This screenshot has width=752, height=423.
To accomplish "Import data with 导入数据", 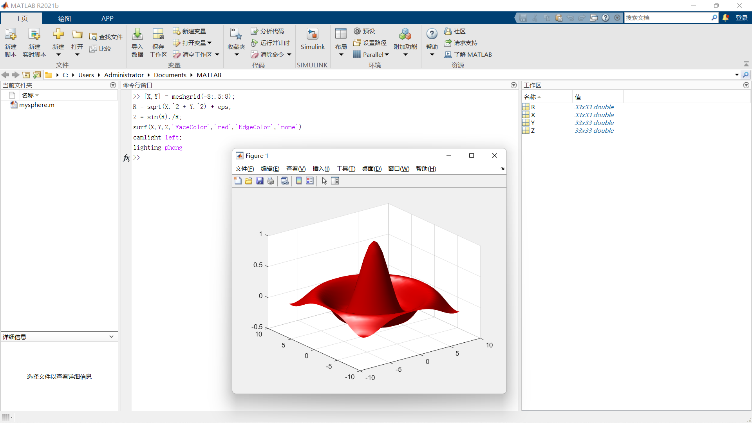I will point(137,42).
